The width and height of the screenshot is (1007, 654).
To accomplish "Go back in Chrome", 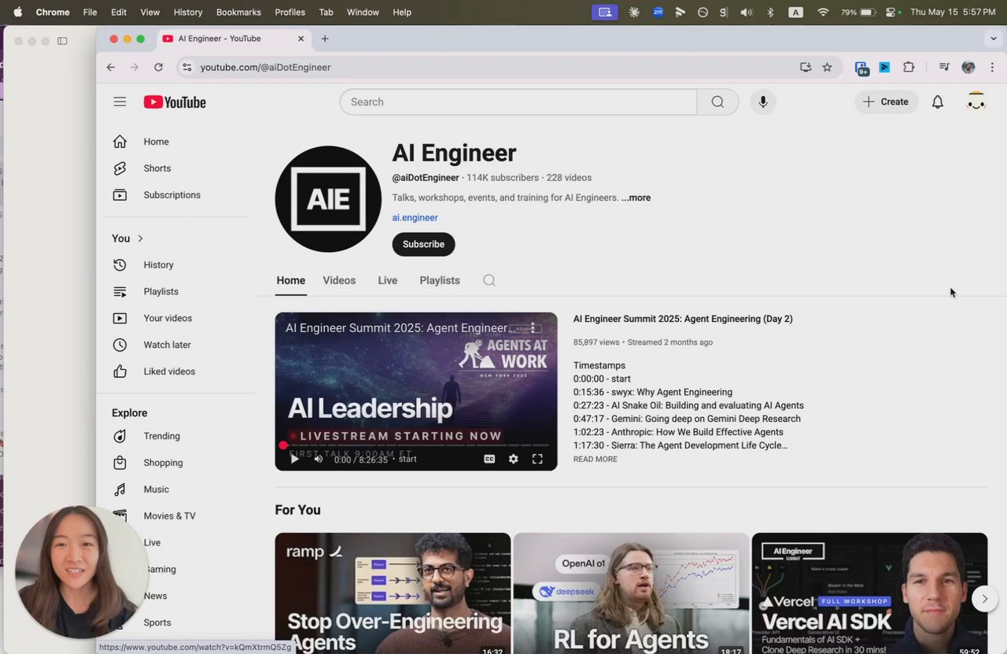I will [x=110, y=68].
